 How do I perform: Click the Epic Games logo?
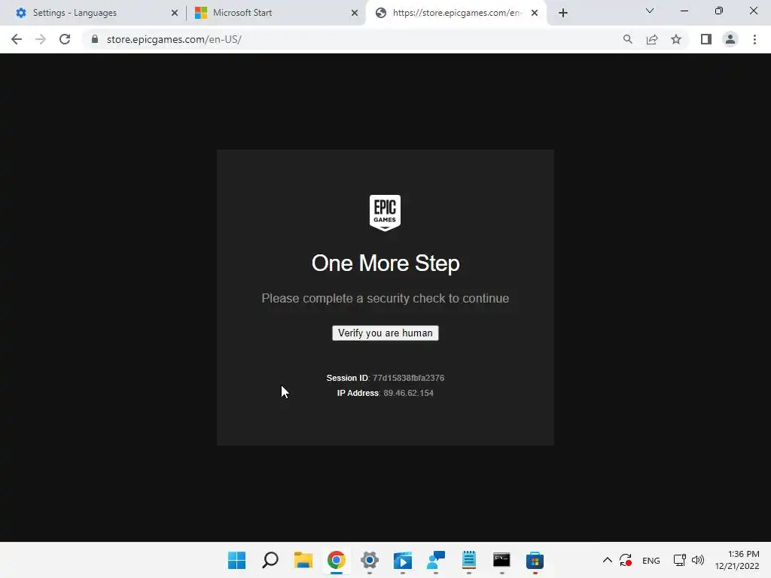pos(385,213)
